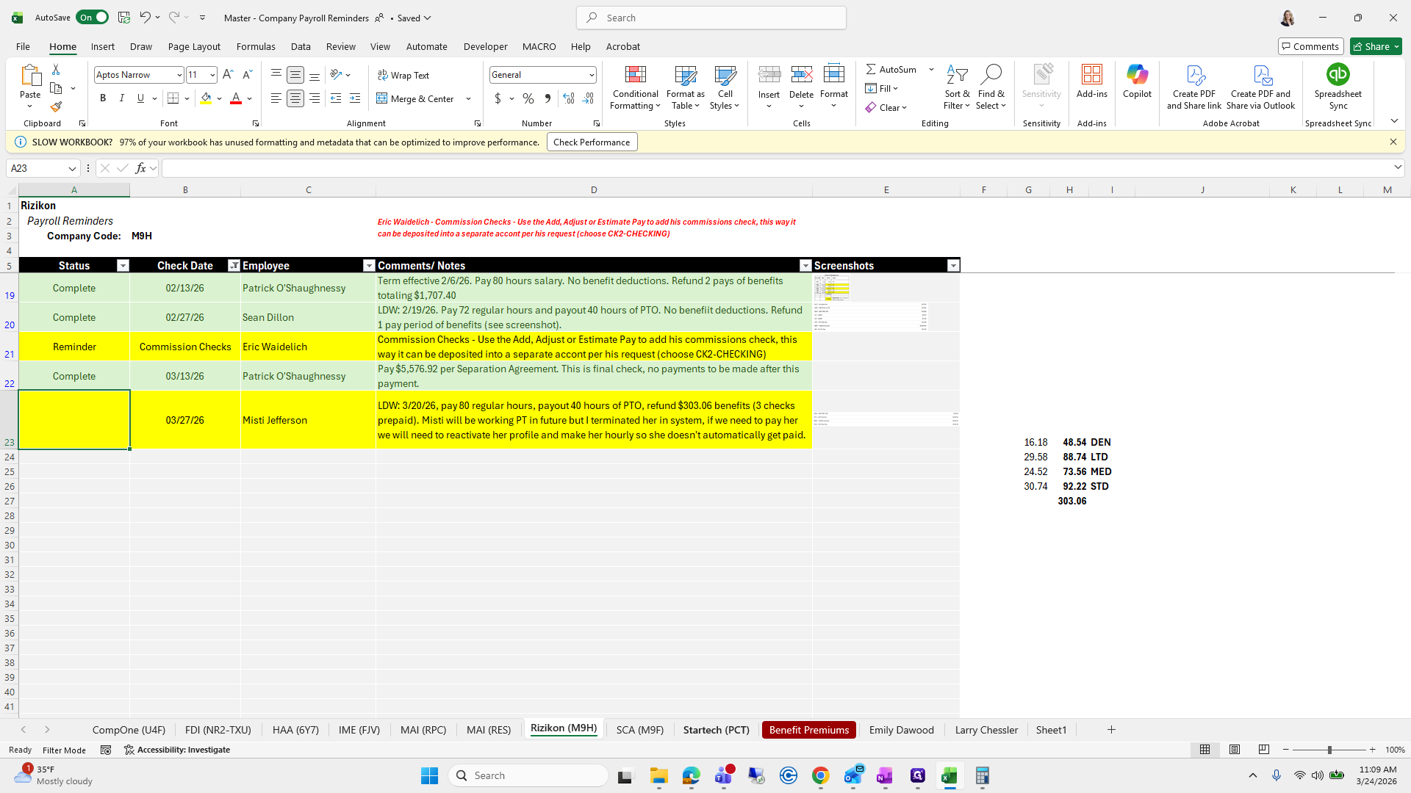Toggle the AutoSave switch off
Screen dimensions: 1411x793
[92, 18]
